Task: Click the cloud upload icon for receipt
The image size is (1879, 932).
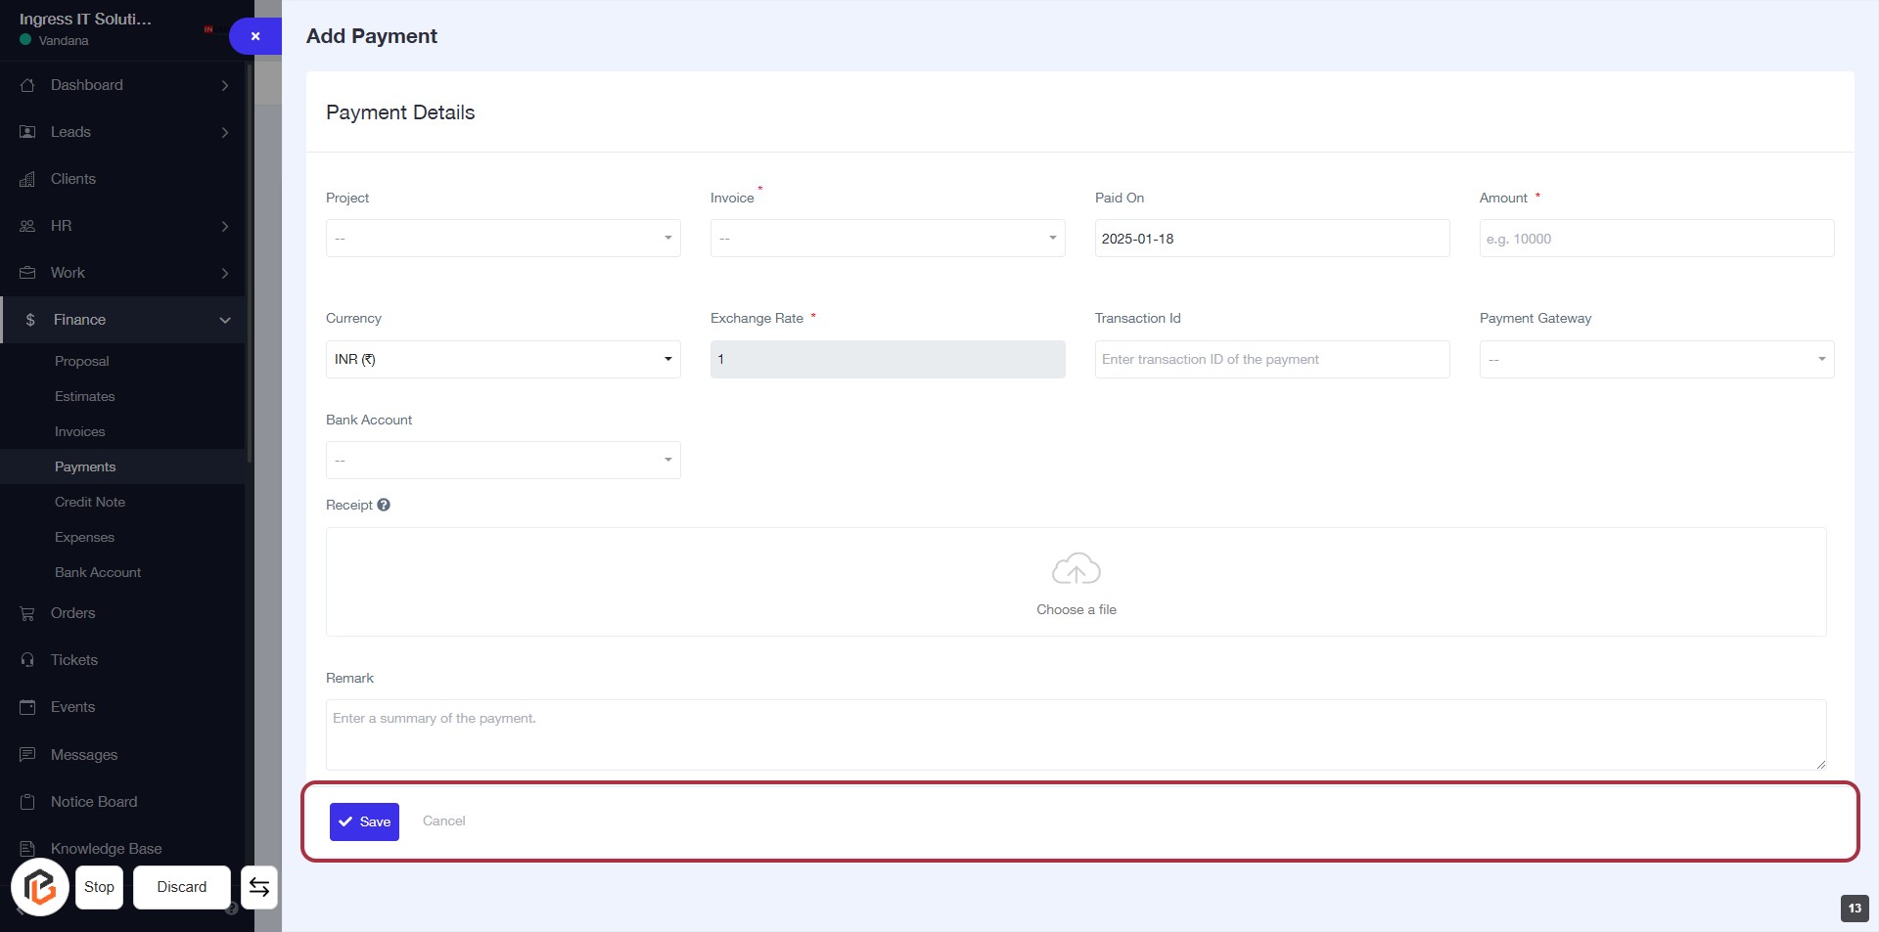Action: point(1076,569)
